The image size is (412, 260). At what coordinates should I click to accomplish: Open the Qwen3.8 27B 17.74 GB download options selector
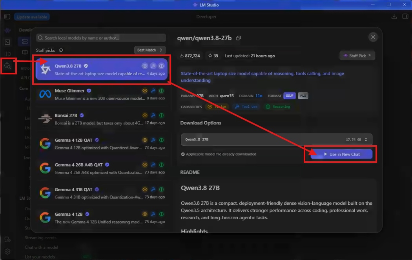(276, 139)
